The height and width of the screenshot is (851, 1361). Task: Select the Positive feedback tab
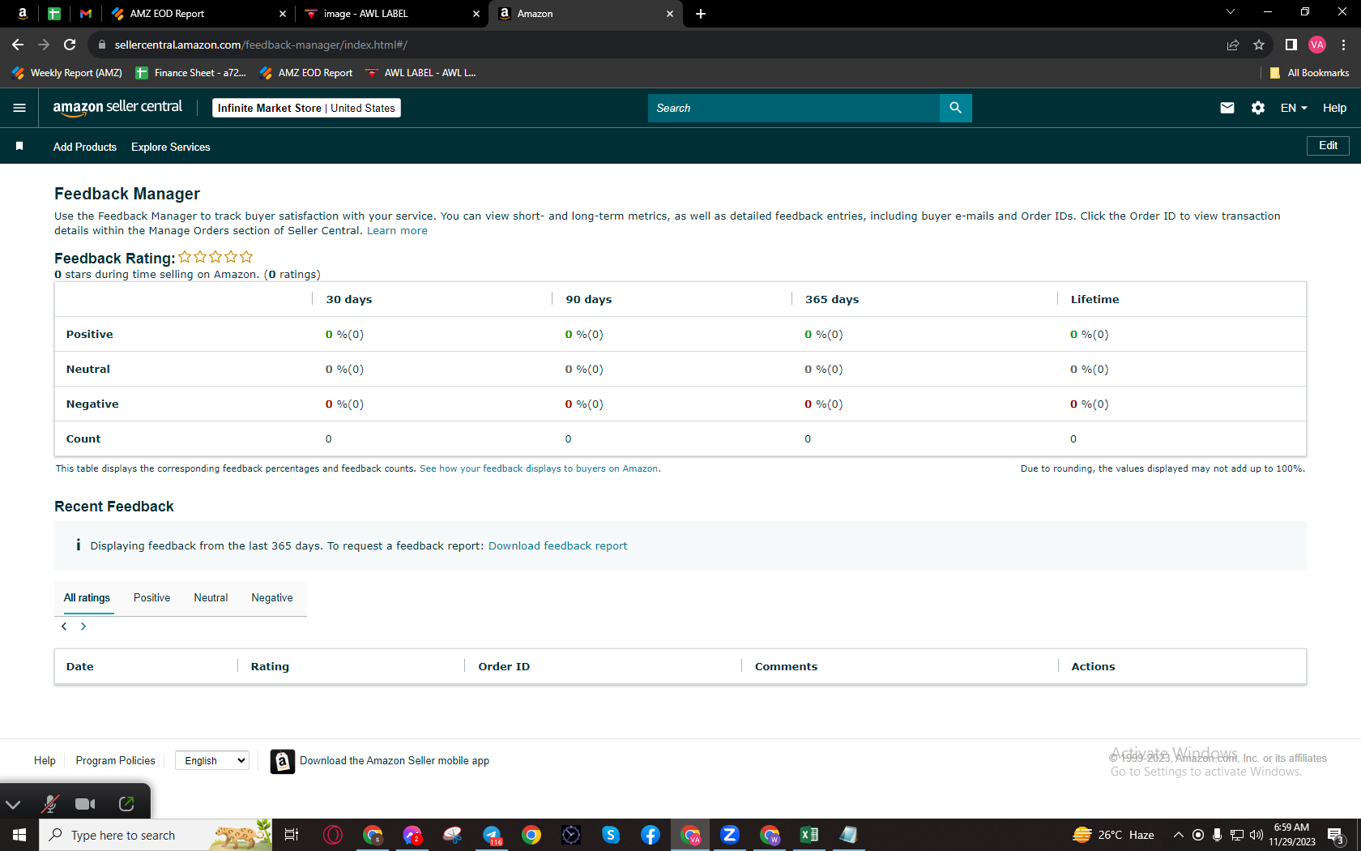point(151,598)
